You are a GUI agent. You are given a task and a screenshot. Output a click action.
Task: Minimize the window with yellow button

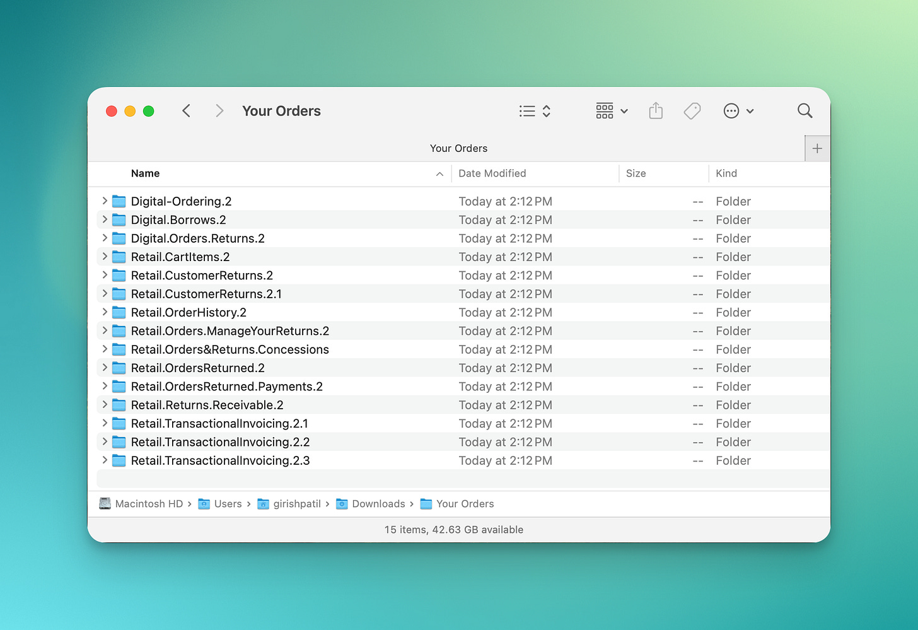tap(130, 111)
